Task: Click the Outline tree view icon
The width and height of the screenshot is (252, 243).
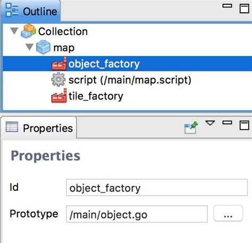Action: tap(12, 10)
